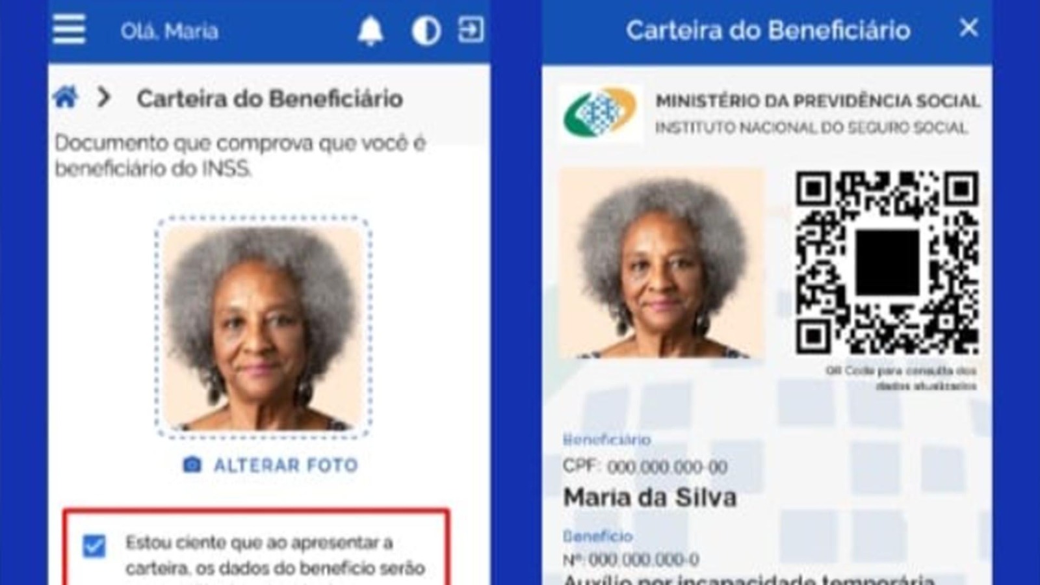The image size is (1040, 585).
Task: Click ALTERAR FOTO link
Action: coord(286,465)
